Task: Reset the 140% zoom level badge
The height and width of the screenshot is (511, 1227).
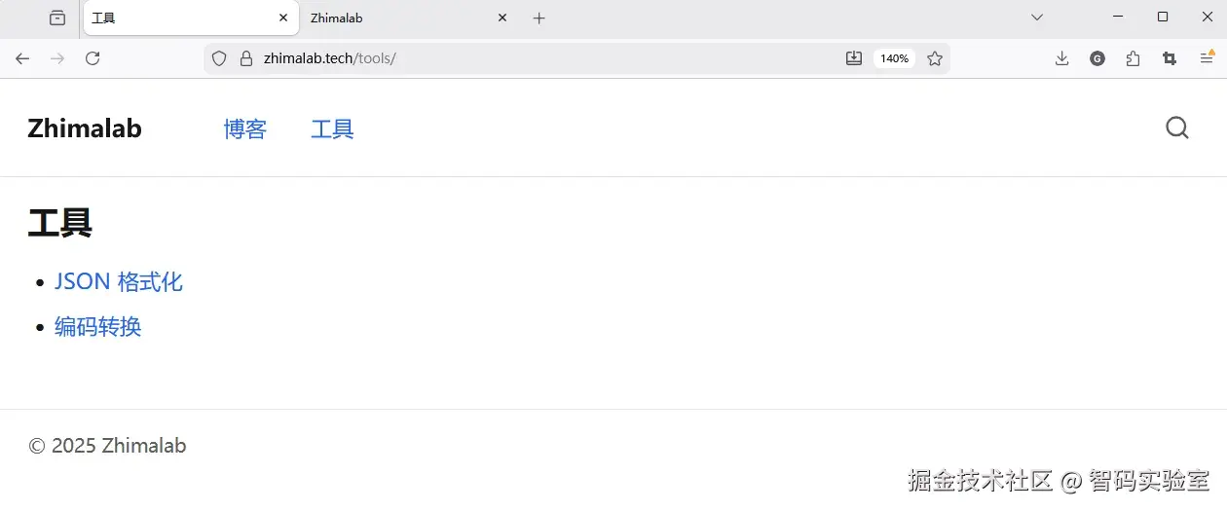Action: pos(894,58)
